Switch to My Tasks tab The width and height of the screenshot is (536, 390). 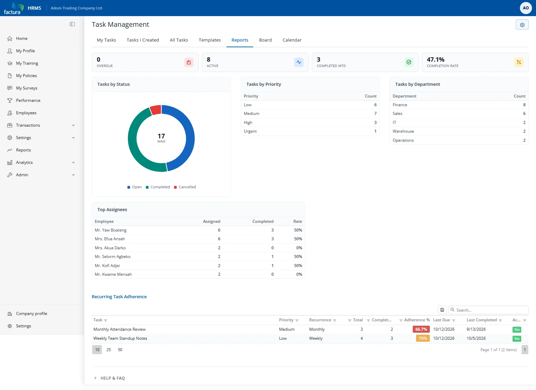pyautogui.click(x=106, y=40)
